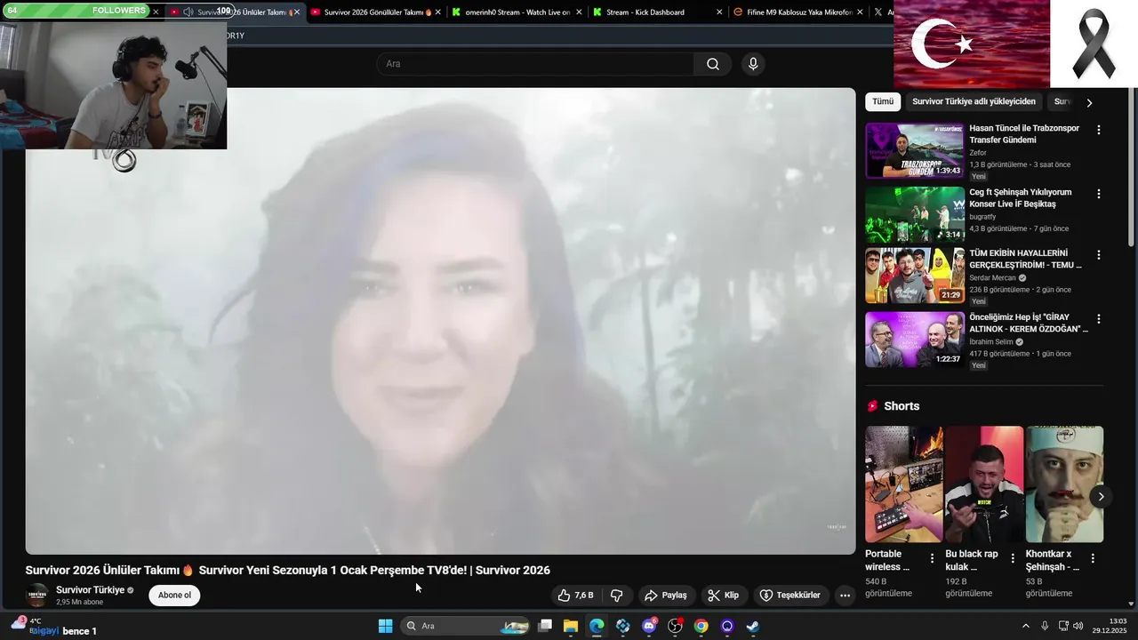Like the video with thumbs up
Image resolution: width=1138 pixels, height=640 pixels.
tap(575, 596)
